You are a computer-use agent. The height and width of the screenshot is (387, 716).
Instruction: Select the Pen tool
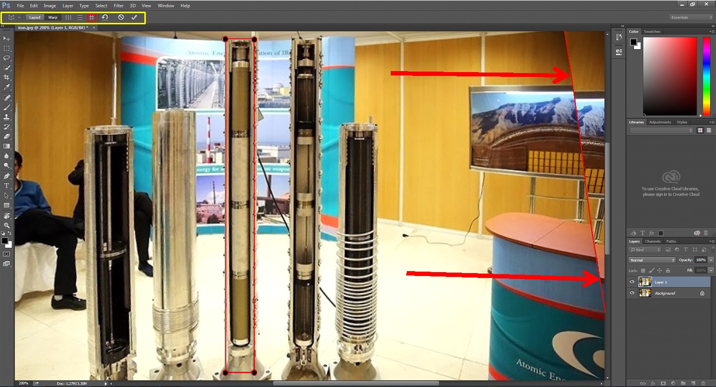pyautogui.click(x=7, y=176)
